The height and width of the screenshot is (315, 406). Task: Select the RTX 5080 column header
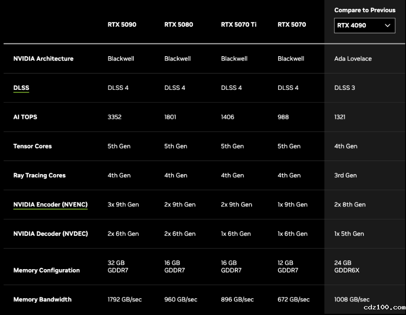178,24
